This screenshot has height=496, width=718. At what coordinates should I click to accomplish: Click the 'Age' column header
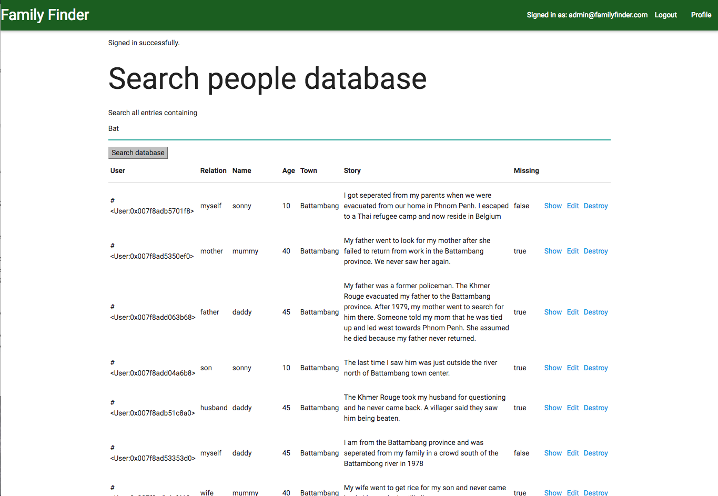tap(288, 170)
